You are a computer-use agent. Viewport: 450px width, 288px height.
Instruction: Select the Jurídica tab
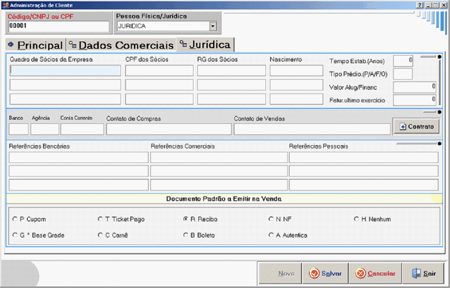205,45
